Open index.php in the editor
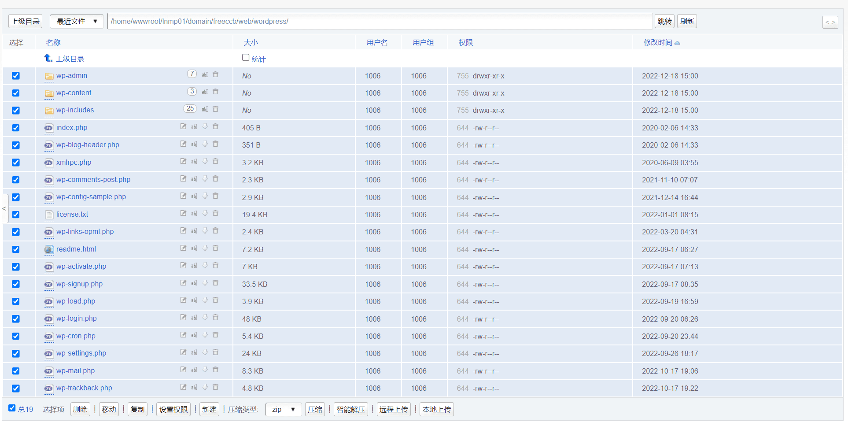848x426 pixels. (x=183, y=126)
